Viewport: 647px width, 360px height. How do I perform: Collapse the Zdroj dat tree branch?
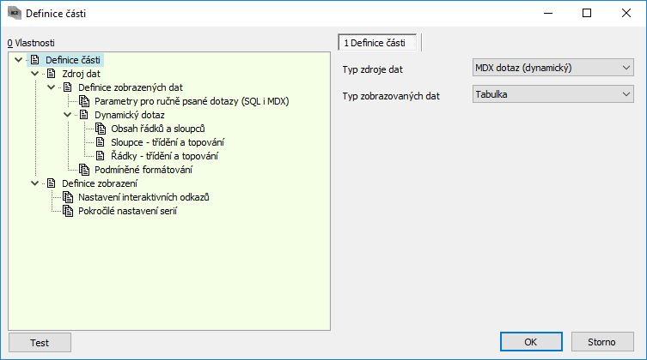pyautogui.click(x=35, y=74)
